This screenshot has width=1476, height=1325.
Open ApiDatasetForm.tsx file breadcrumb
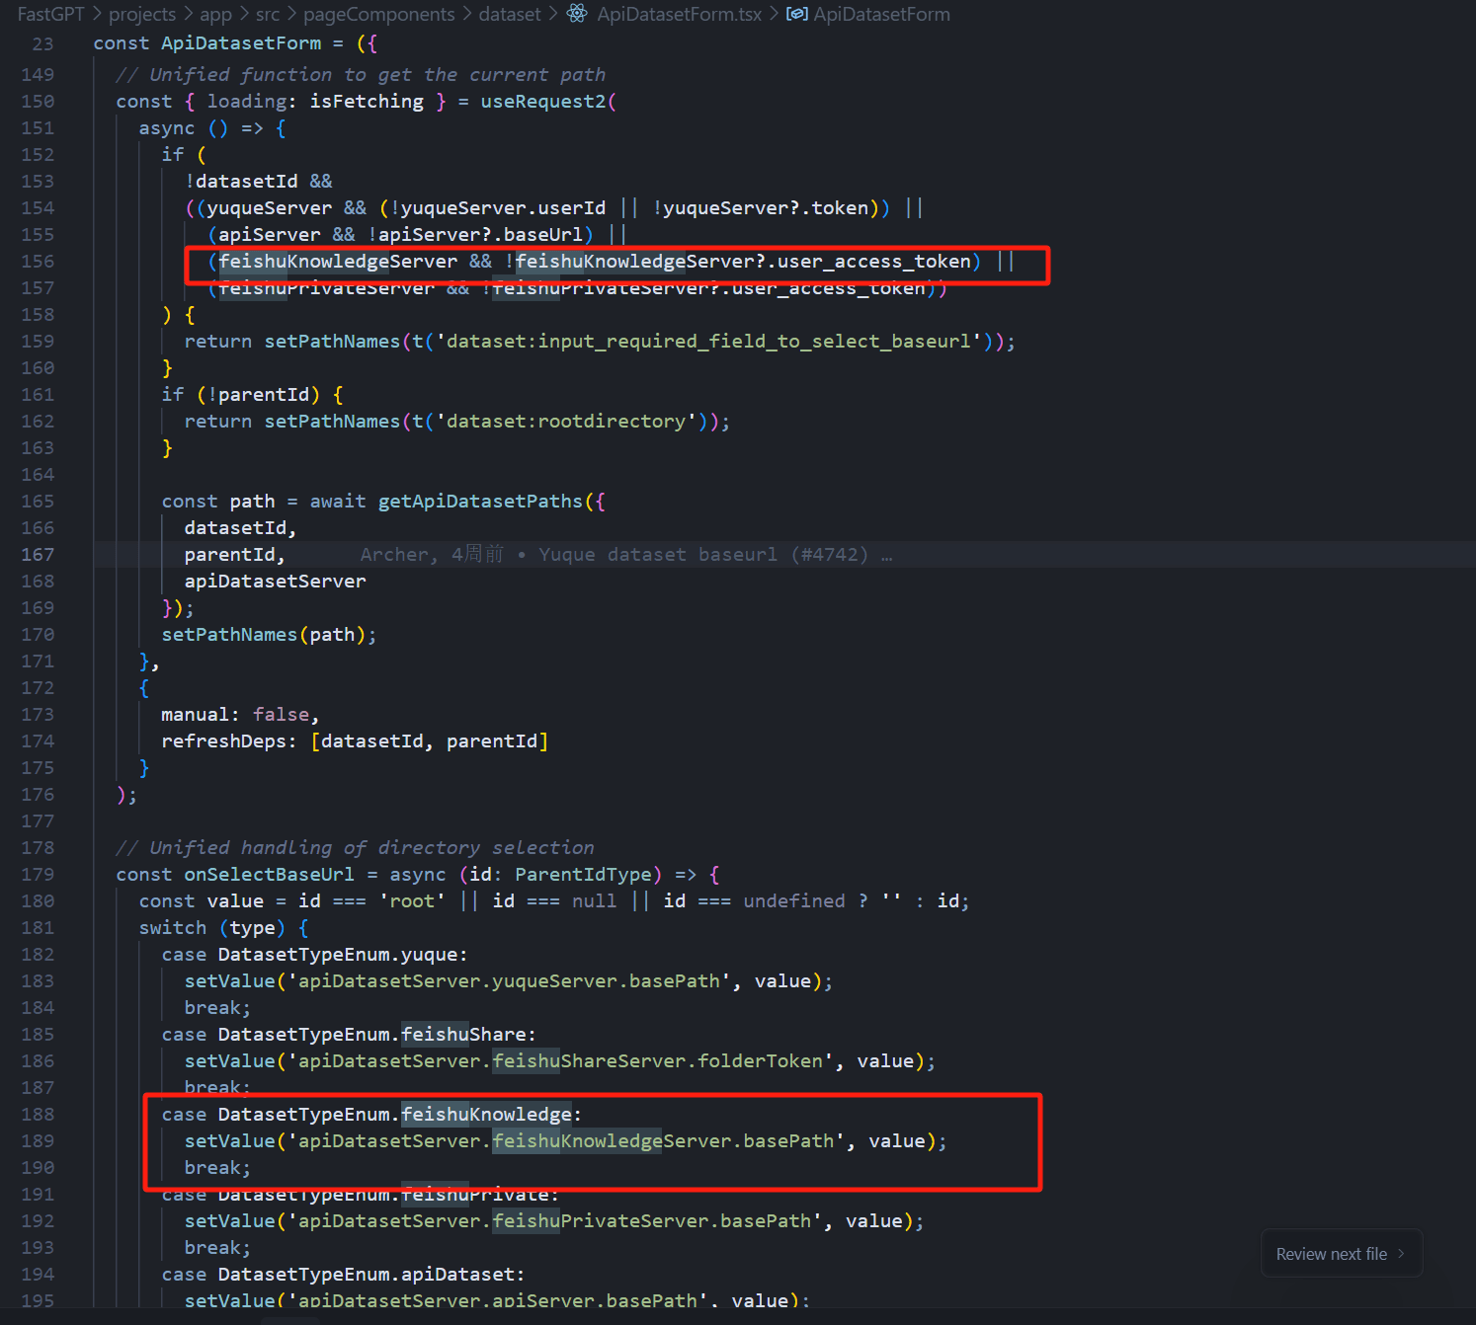679,14
